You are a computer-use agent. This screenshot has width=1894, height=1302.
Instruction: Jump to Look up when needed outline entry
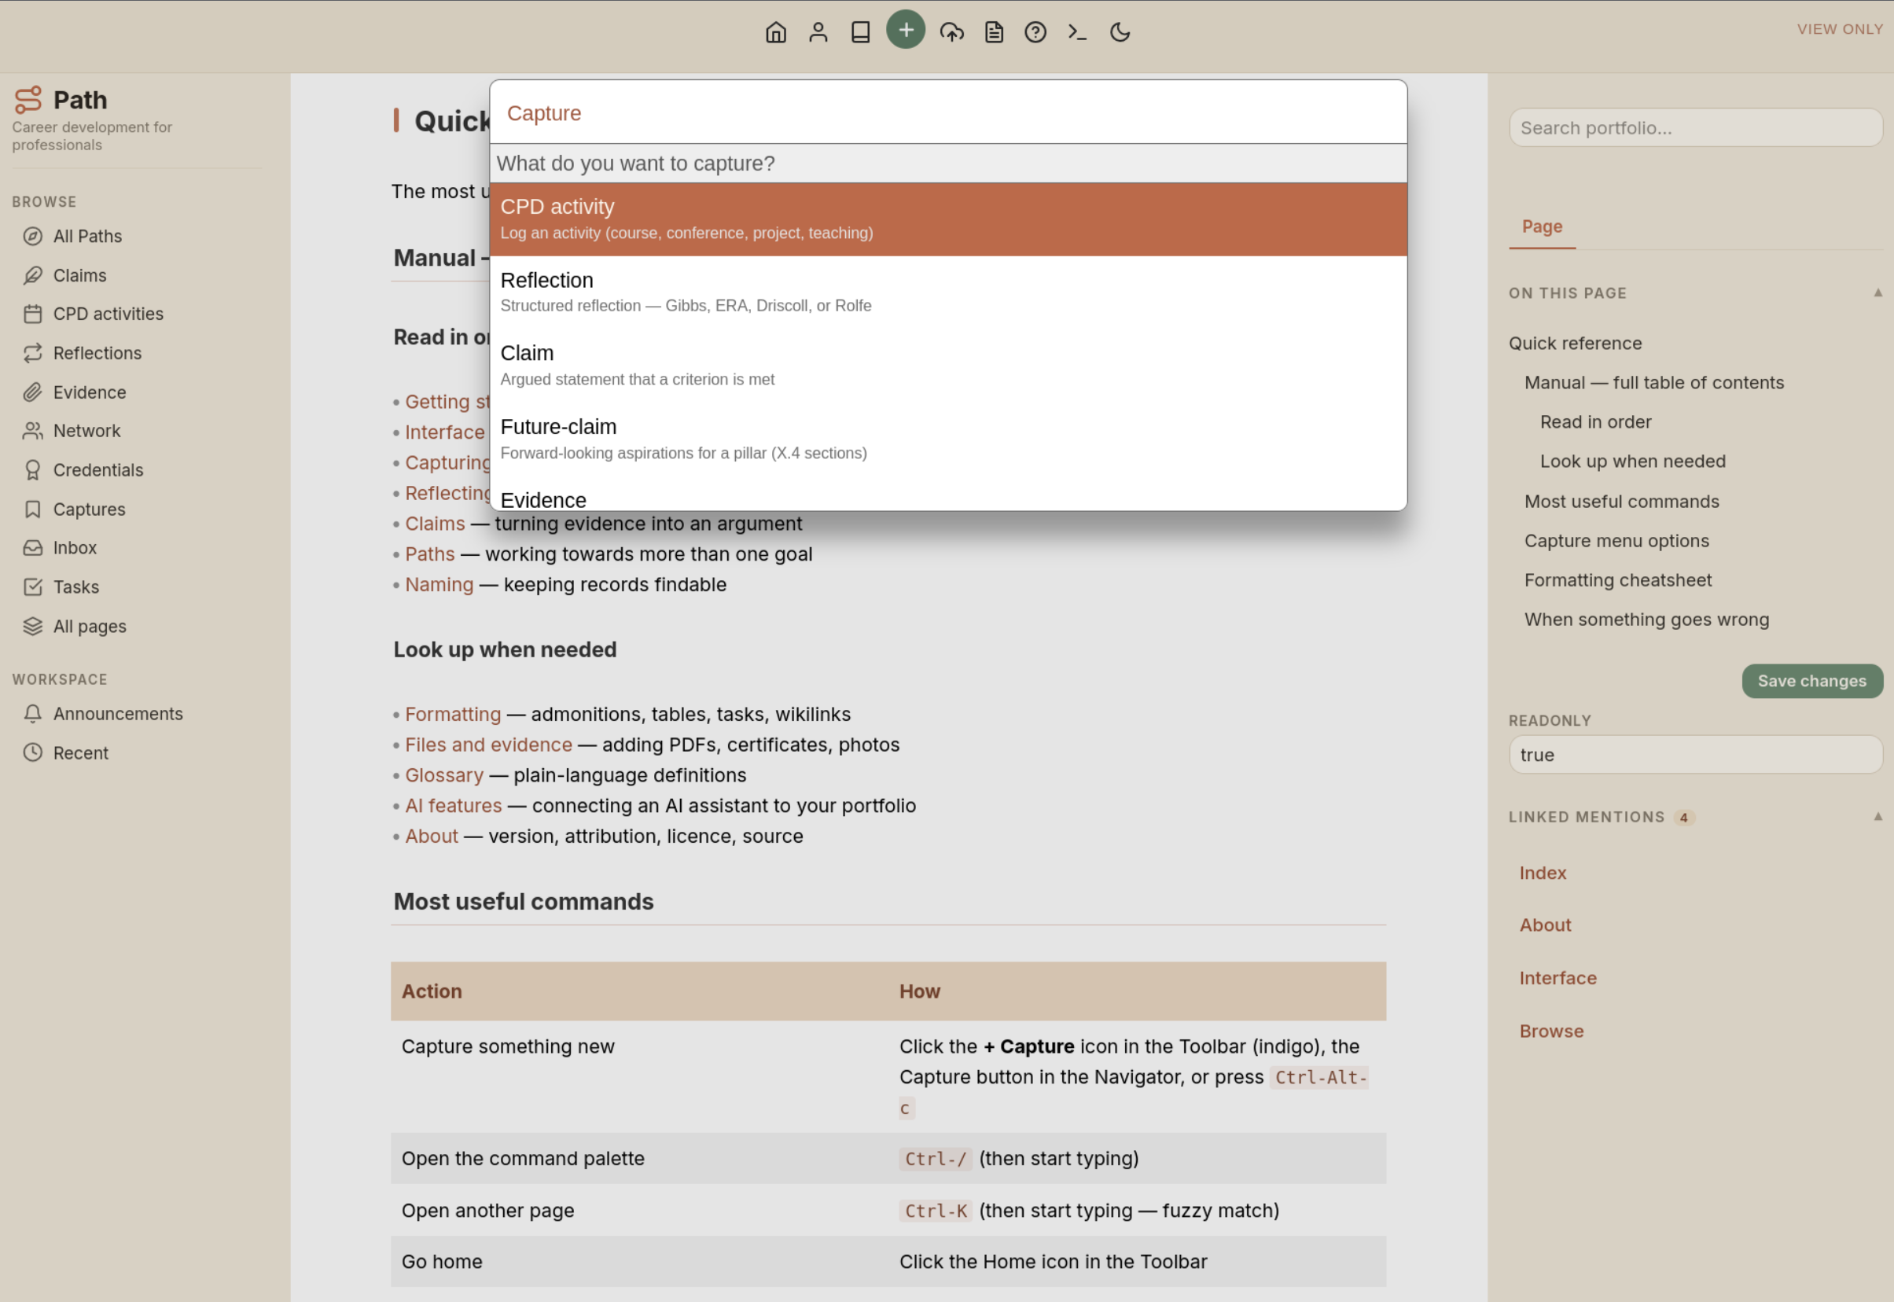point(1632,461)
